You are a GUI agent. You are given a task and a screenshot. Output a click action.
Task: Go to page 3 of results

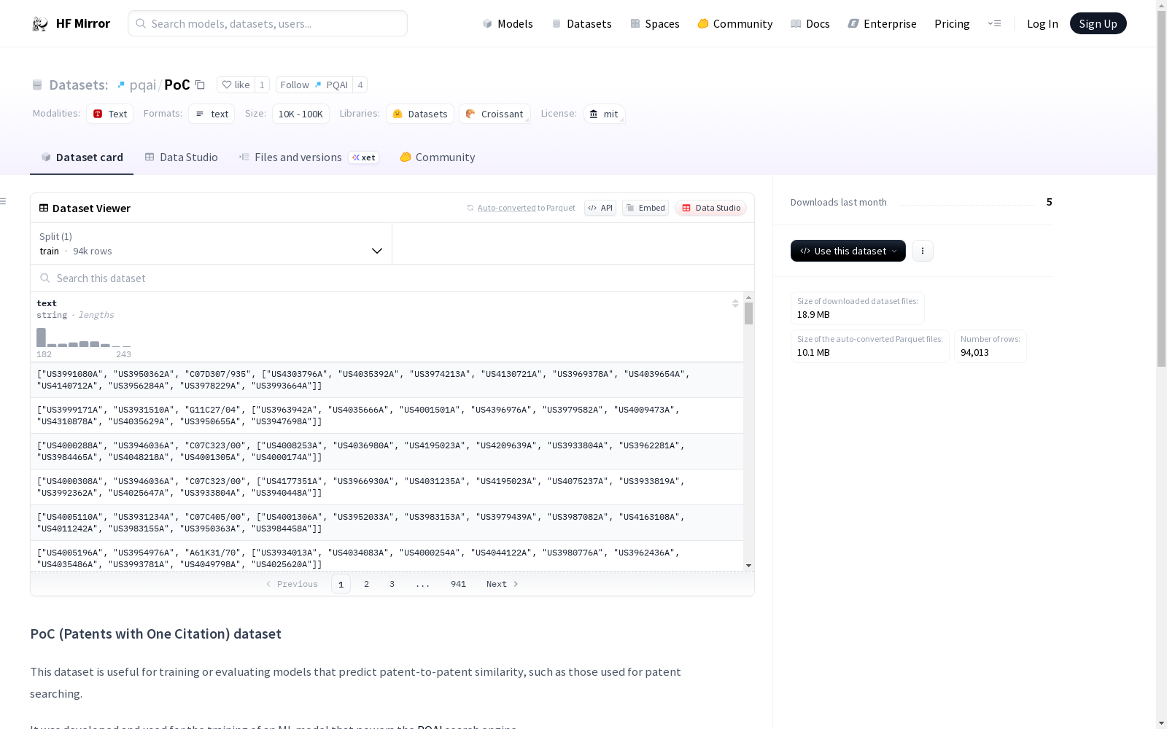[392, 584]
